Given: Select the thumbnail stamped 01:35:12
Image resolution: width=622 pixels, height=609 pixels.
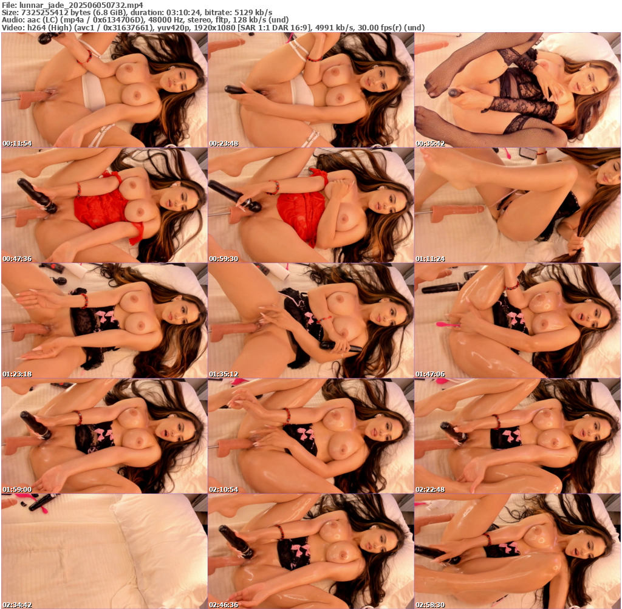Looking at the screenshot, I should tap(311, 321).
